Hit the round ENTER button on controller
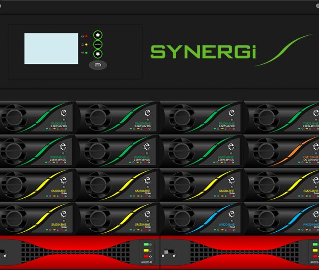The width and height of the screenshot is (319, 270). (98, 44)
